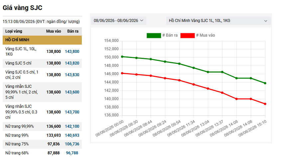Click sell price 143,830
Image resolution: width=286 pixels, height=165 pixels.
(72, 75)
